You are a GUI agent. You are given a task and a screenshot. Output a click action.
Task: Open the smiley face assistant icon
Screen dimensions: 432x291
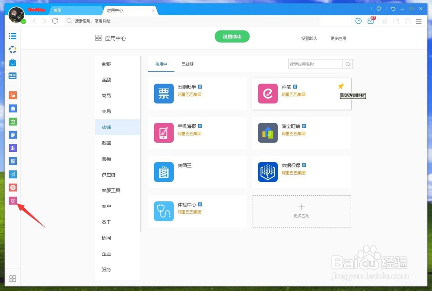point(359,21)
